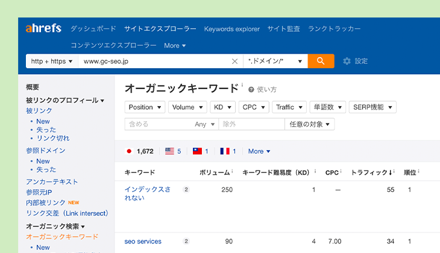440x253 pixels.
Task: Open the インデックスされない keyword link
Action: [x=148, y=193]
